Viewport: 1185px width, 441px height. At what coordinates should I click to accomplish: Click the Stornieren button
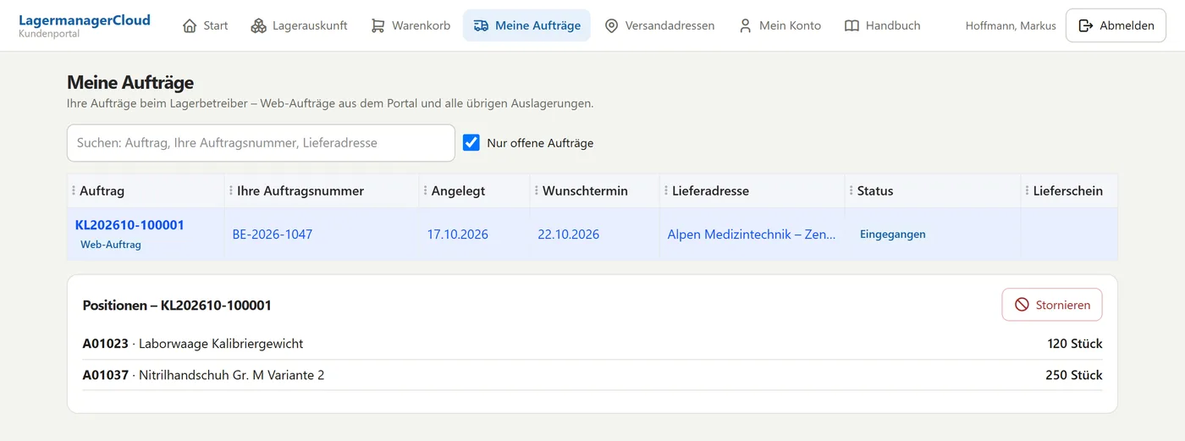pyautogui.click(x=1052, y=305)
